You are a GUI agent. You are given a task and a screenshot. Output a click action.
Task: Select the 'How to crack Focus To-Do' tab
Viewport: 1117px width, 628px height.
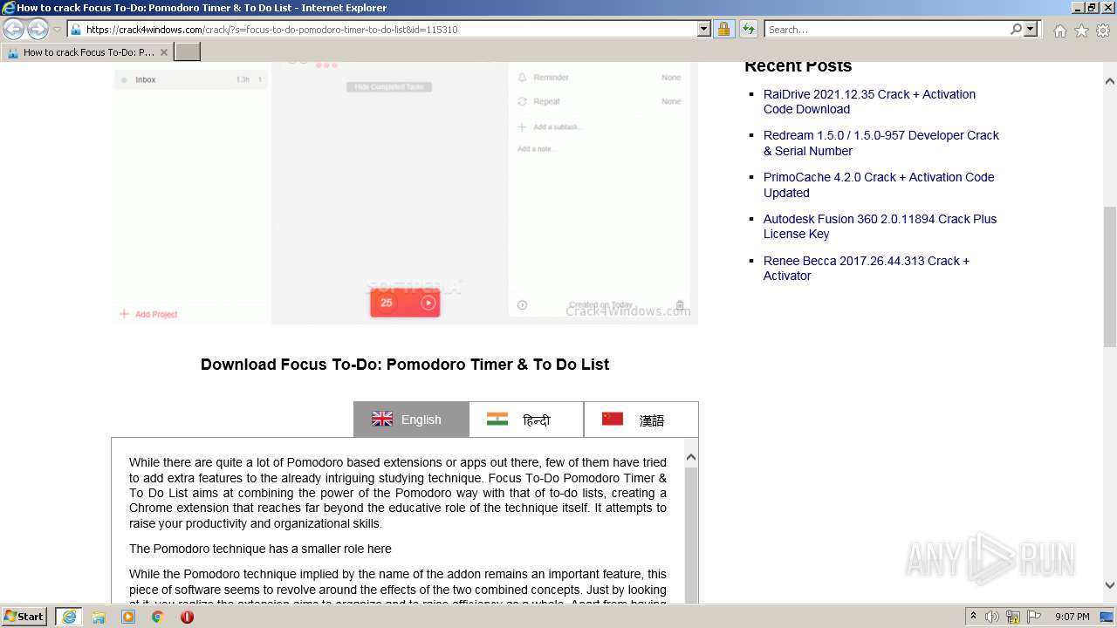(x=87, y=52)
